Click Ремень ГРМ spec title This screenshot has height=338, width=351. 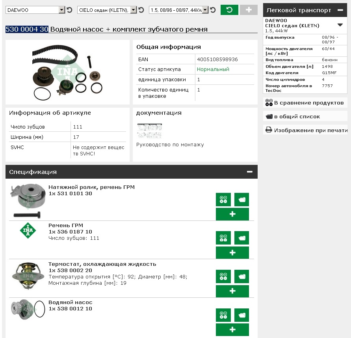[66, 226]
